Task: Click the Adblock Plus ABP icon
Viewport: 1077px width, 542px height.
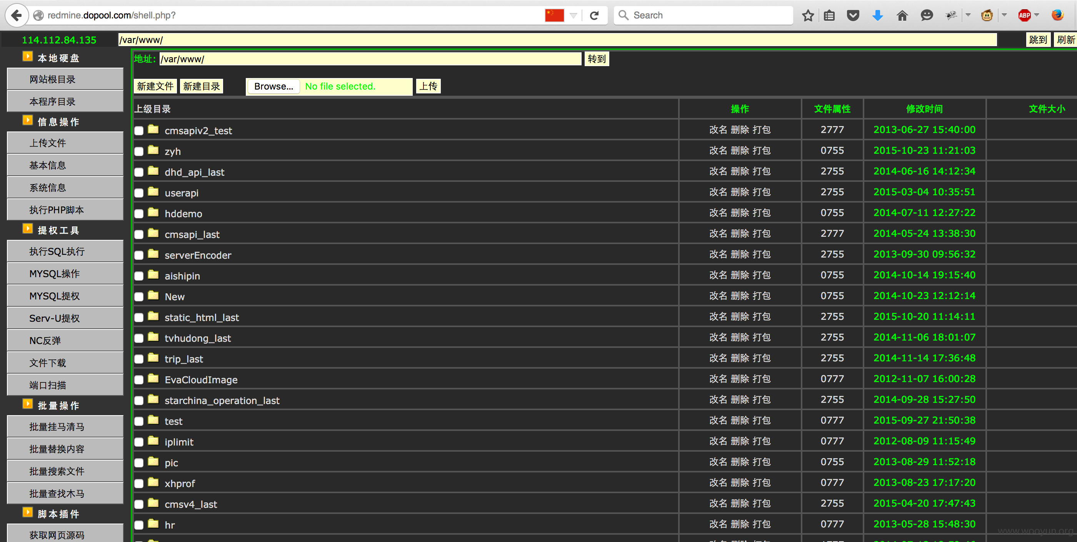Action: coord(1024,15)
